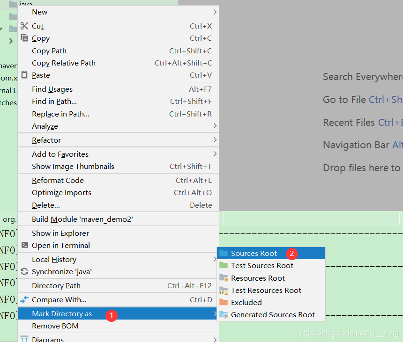403x342 pixels.
Task: Select Find Usages
Action: pos(118,89)
